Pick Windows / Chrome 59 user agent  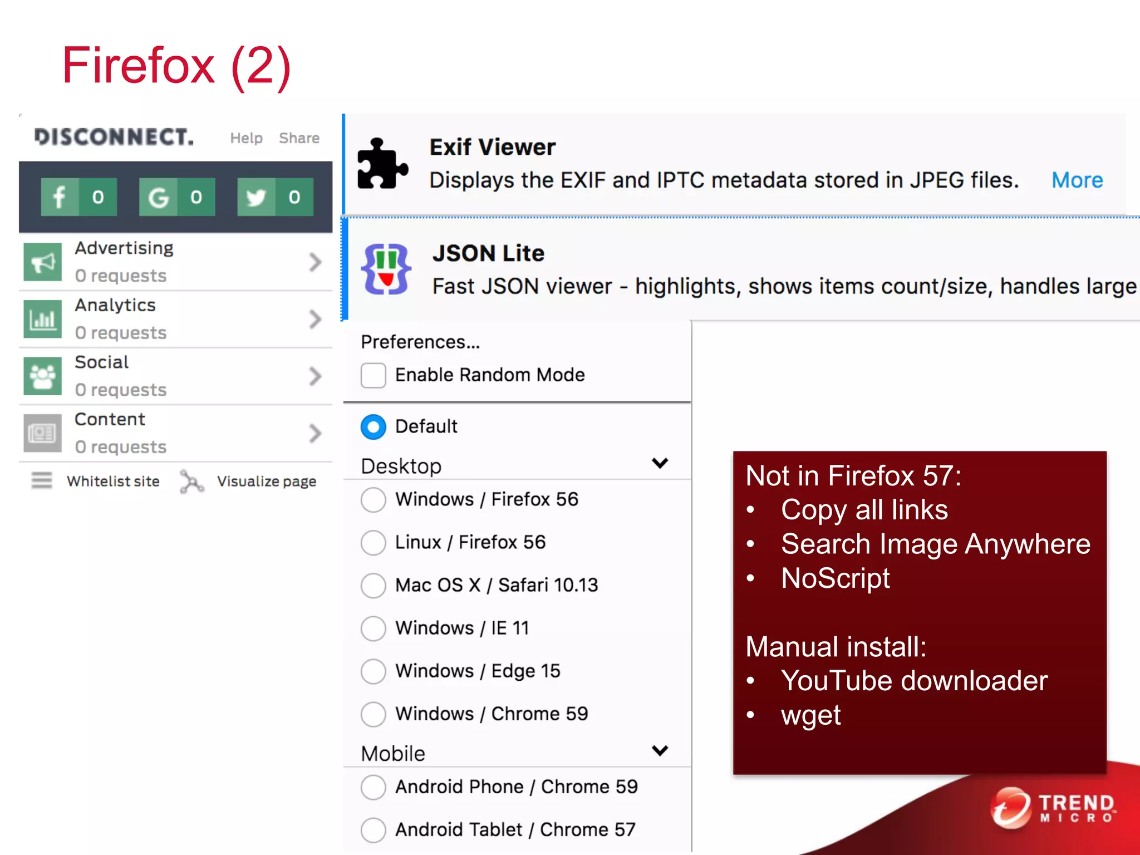[x=374, y=714]
